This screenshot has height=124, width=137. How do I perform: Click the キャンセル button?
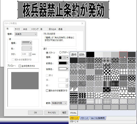(52, 113)
